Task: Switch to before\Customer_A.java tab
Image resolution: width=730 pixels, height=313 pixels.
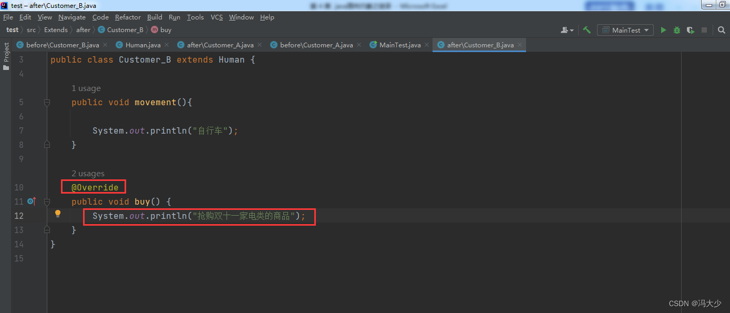Action: click(316, 45)
